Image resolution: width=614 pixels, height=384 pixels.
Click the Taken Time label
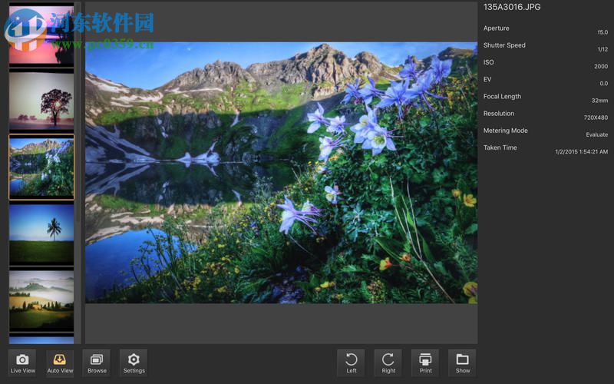pos(500,147)
